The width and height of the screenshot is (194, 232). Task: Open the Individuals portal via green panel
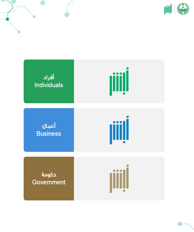(49, 81)
